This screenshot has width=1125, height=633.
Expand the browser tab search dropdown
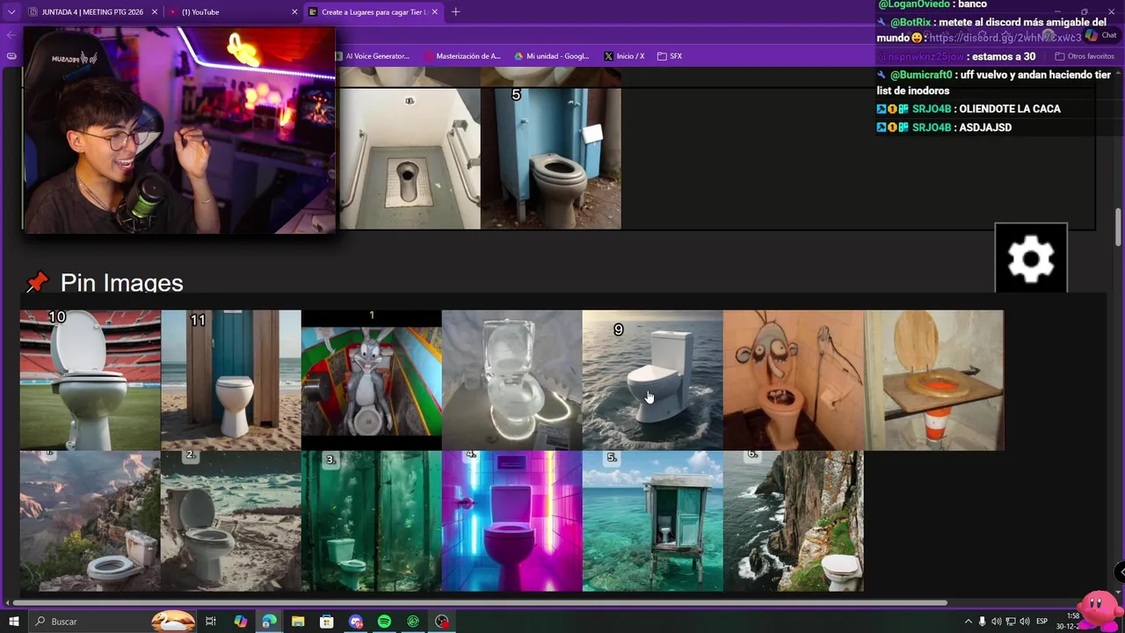click(11, 12)
